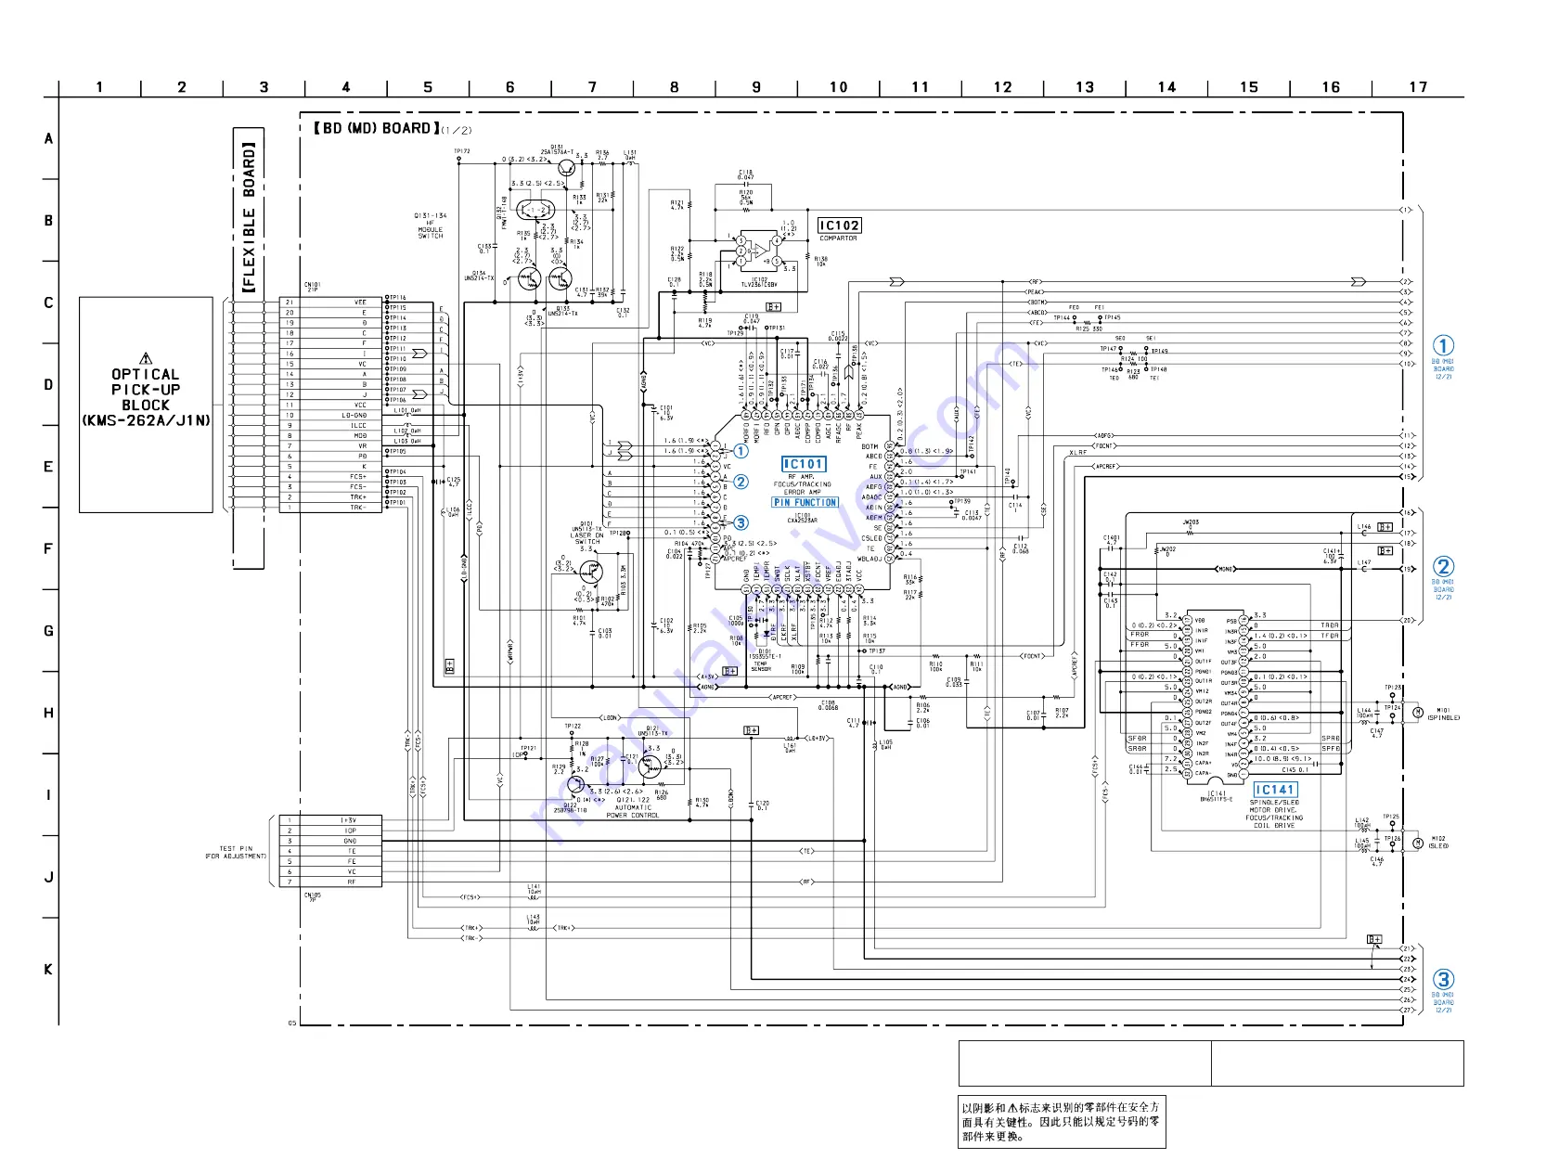Click the Q101 laser on switch transistor
This screenshot has height=1172, width=1559.
tap(590, 572)
